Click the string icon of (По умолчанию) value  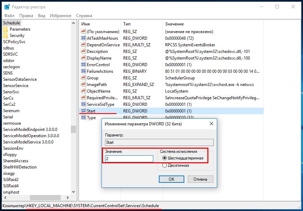coord(83,31)
